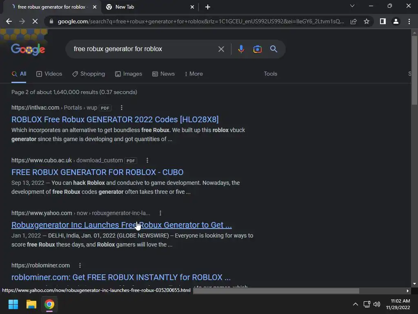Go back to the previous page
This screenshot has width=418, height=314.
point(9,21)
